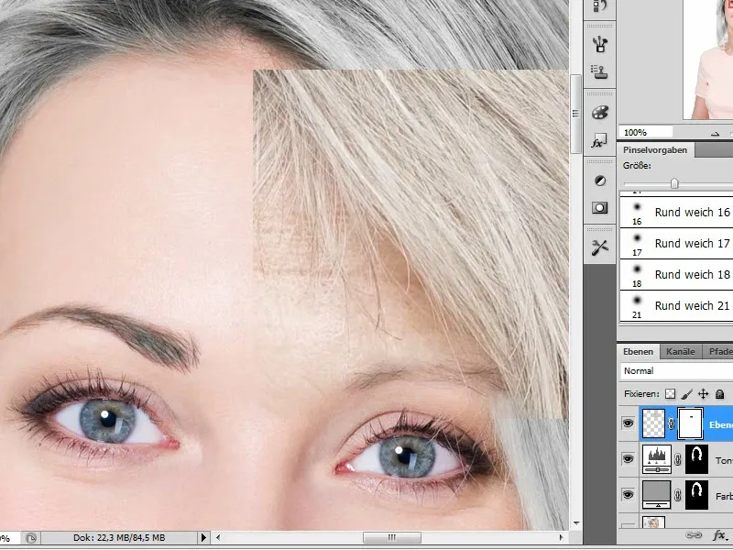
Task: Select the Farbton layer's black mask
Action: pyautogui.click(x=696, y=495)
